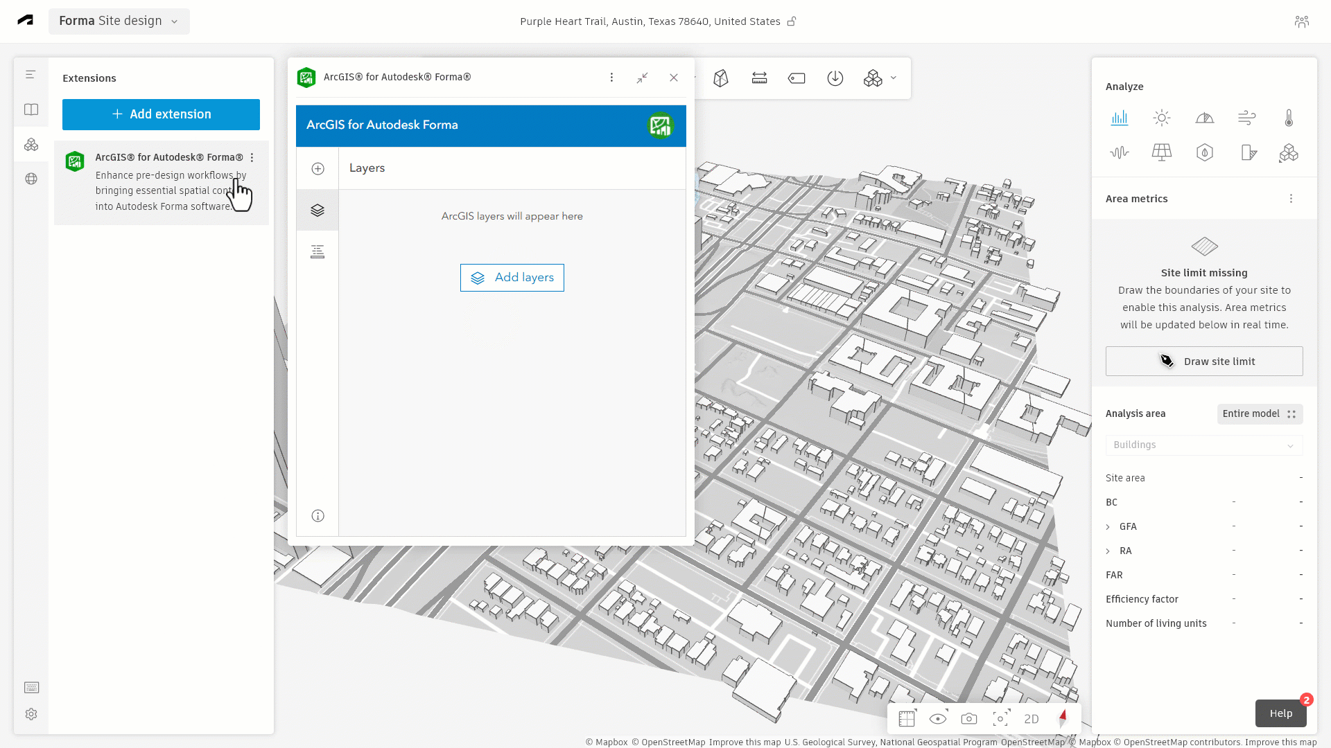Screen dimensions: 1331x748
Task: Open the Microclimate thermometer analysis
Action: [x=1289, y=118]
